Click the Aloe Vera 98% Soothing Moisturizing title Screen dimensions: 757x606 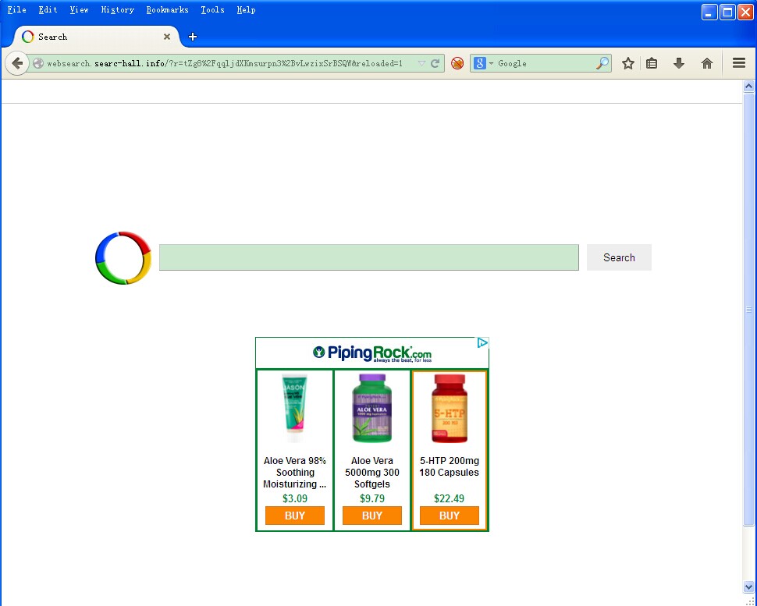(294, 473)
